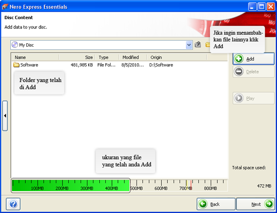The height and width of the screenshot is (213, 277).
Task: Click the Software folder icon
Action: pos(16,65)
